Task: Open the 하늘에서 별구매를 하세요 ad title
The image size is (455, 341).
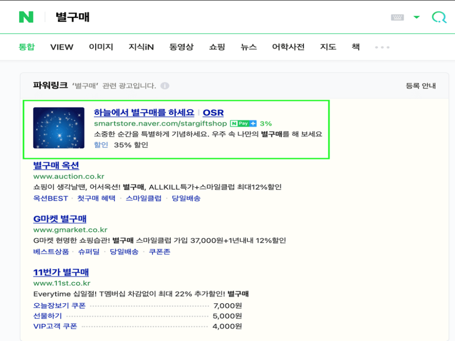Action: point(144,112)
